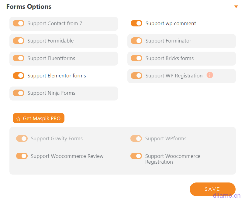245x201 pixels.
Task: Toggle Support WP Registration switch
Action: click(x=136, y=76)
